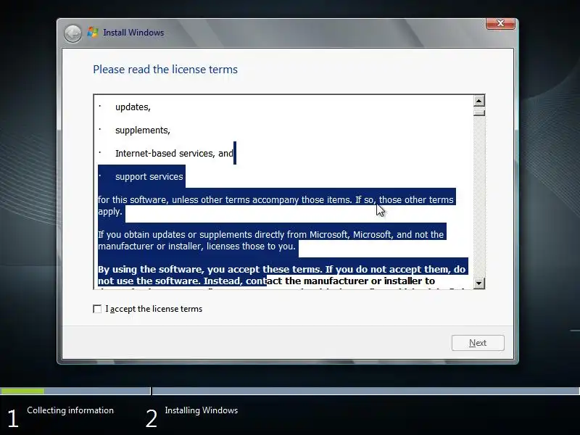Viewport: 580px width, 435px height.
Task: Click 'manufacturer or installer, licenses those' line
Action: [196, 246]
